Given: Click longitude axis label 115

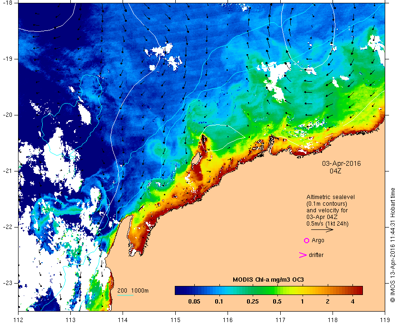Looking at the screenshot, I should point(175,320).
